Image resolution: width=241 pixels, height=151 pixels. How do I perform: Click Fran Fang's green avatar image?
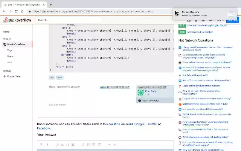pyautogui.click(x=140, y=92)
